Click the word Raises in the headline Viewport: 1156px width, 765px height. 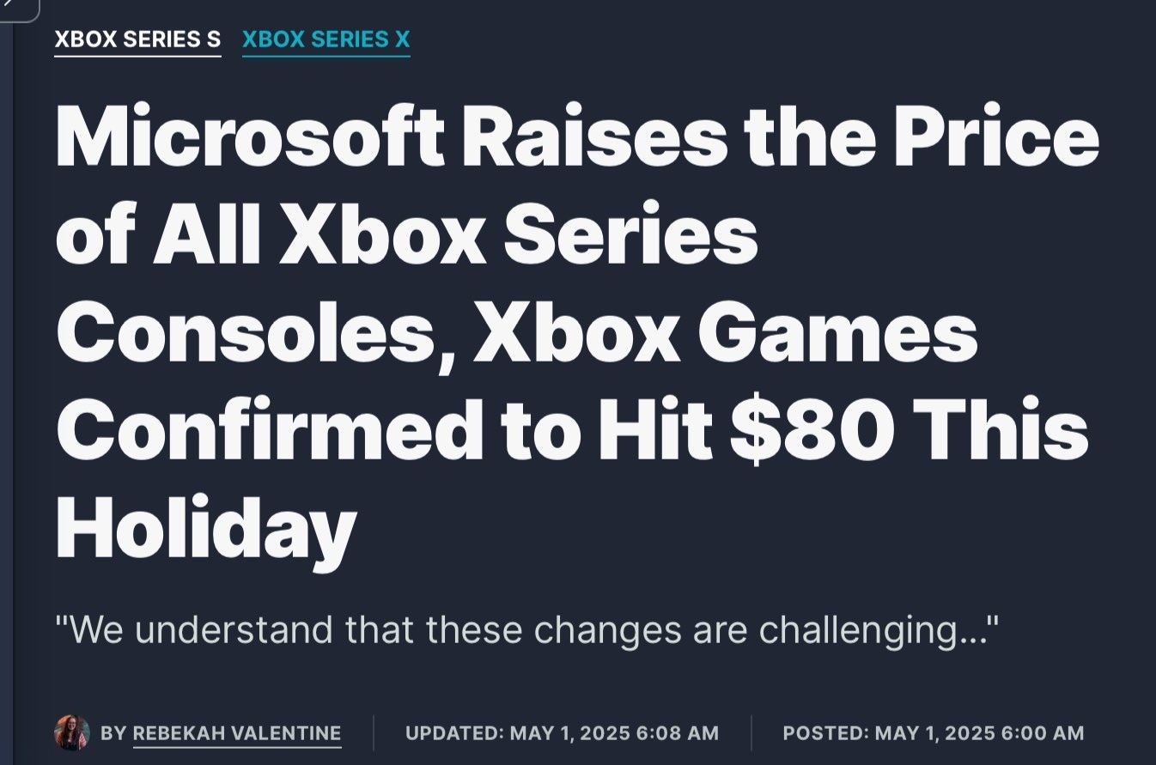click(x=595, y=138)
